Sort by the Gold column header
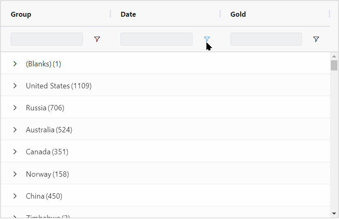 [x=238, y=14]
